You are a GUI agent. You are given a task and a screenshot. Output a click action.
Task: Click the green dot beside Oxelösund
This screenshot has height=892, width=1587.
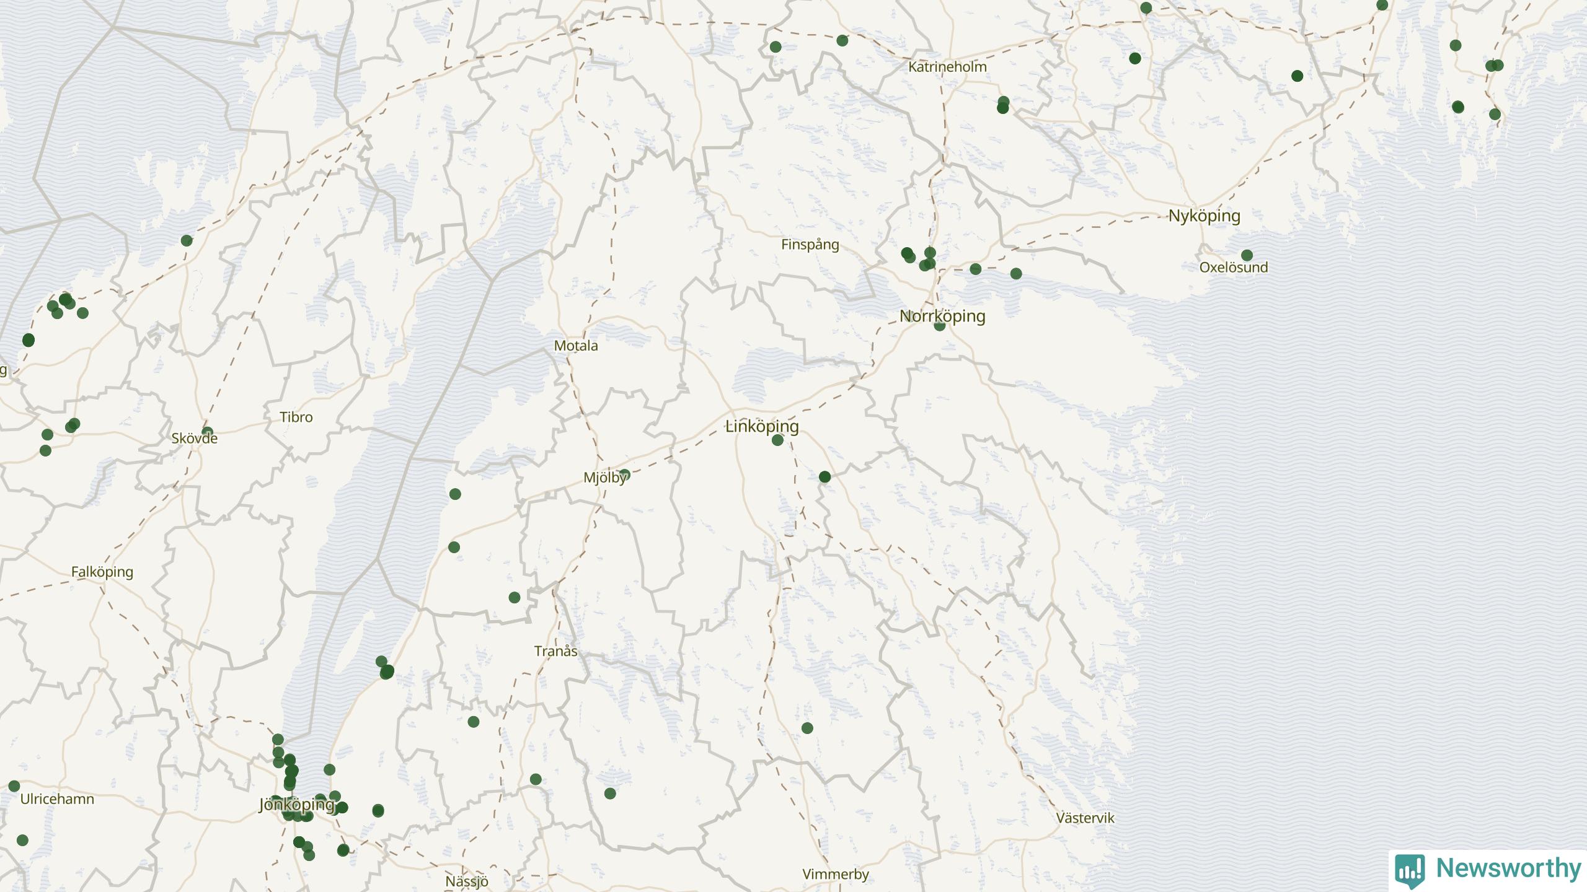point(1247,255)
